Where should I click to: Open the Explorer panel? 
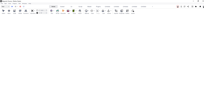point(116,11)
